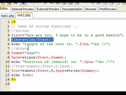
Task: Open the Internal Preview tab
Action: pyautogui.click(x=23, y=9)
